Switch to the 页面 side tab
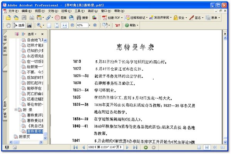Screen dimensions: 231x154 (x=5, y=49)
